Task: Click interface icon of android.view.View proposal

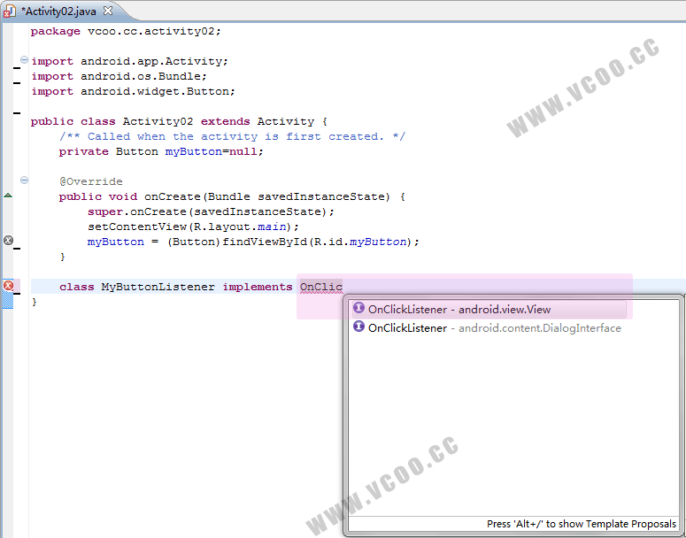Action: (x=358, y=309)
